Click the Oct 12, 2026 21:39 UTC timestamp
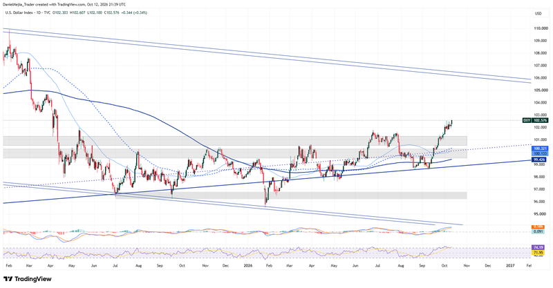The width and height of the screenshot is (553, 288). coord(106,5)
